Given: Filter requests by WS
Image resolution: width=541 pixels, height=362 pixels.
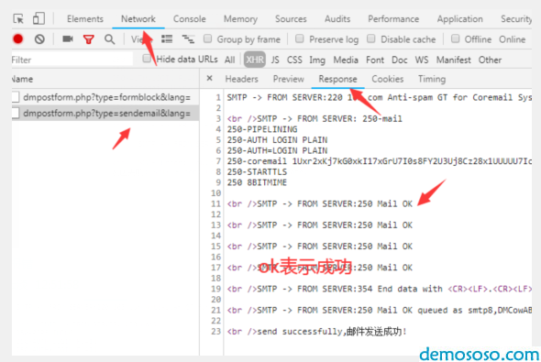Looking at the screenshot, I should click(422, 60).
